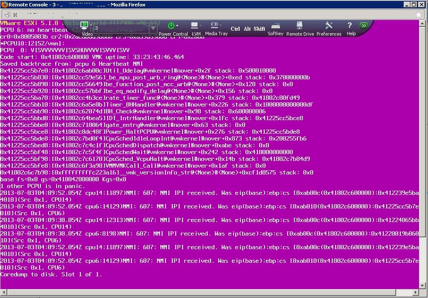Click the horizontal scrollbar right arrow
The height and width of the screenshot is (298, 428).
pyautogui.click(x=415, y=292)
